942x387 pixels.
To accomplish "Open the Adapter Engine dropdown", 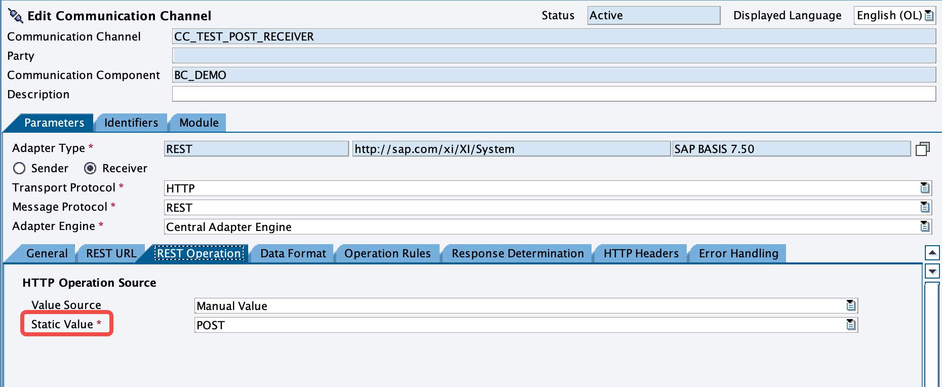I will pos(925,226).
